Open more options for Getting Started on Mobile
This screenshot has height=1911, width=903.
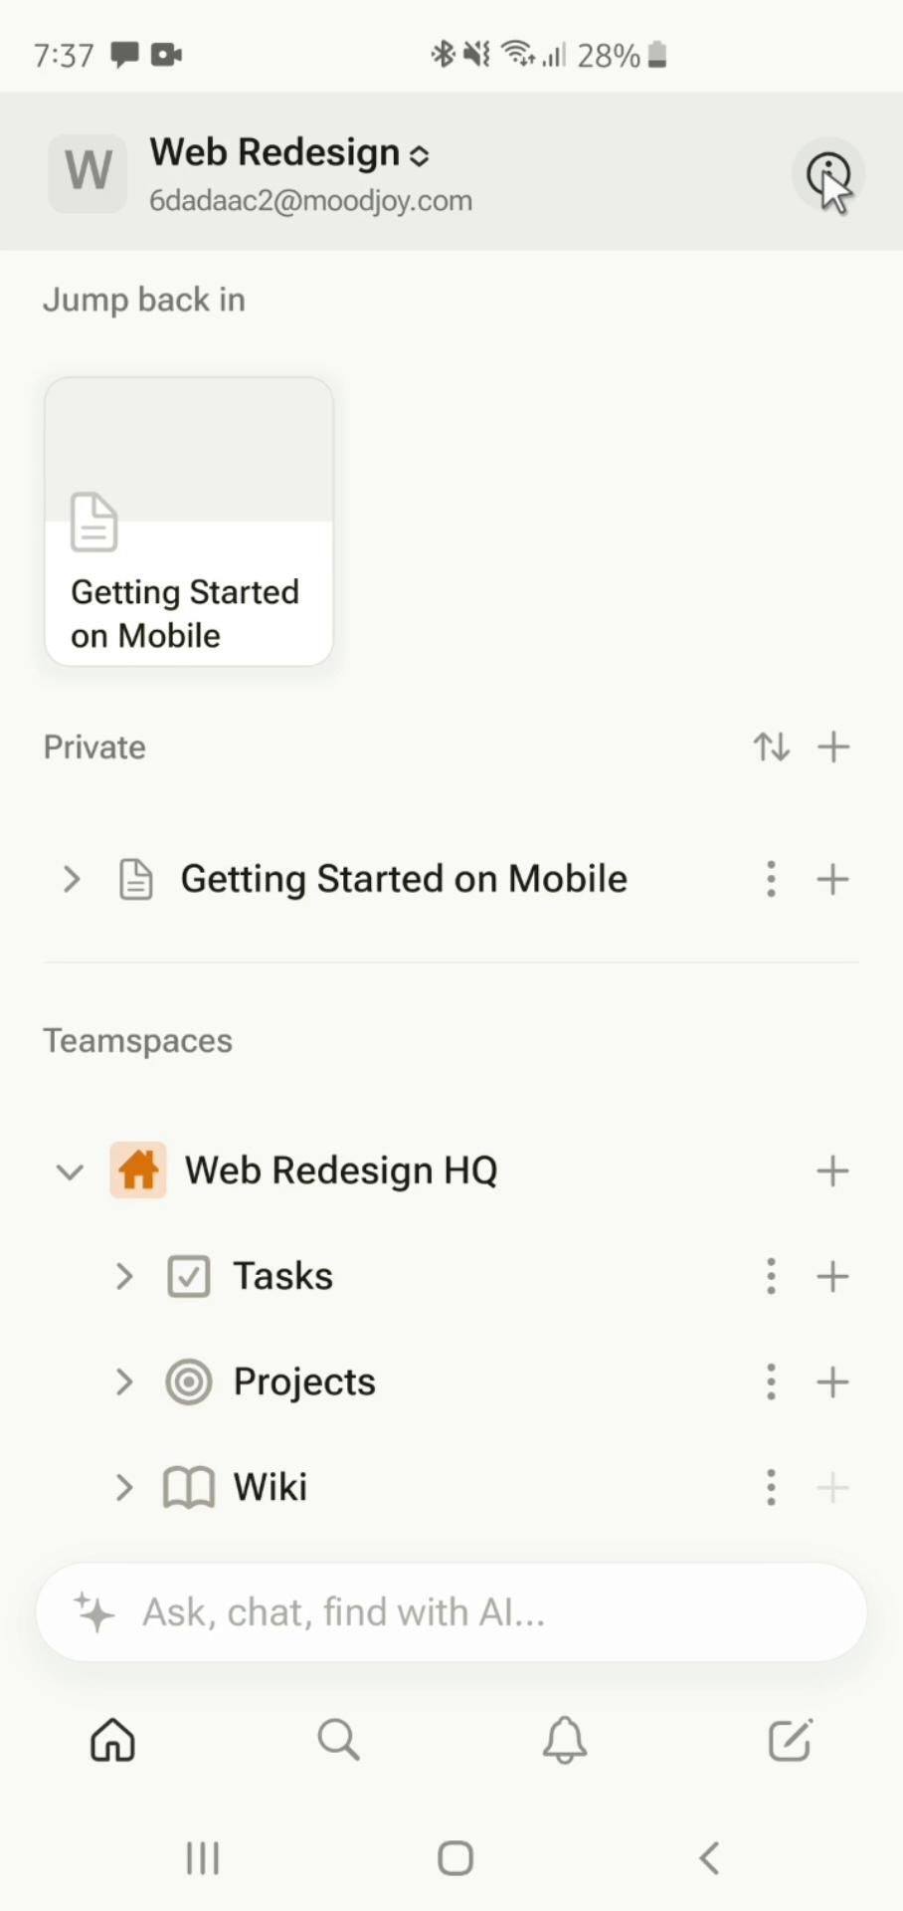(771, 879)
